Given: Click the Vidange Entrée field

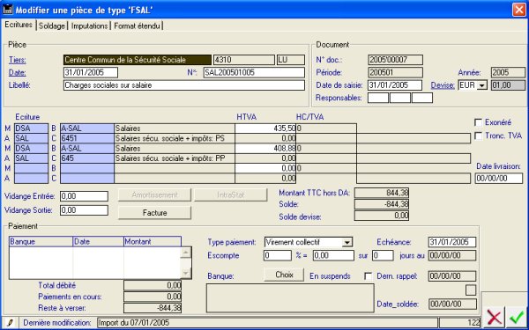Looking at the screenshot, I should 84,196.
